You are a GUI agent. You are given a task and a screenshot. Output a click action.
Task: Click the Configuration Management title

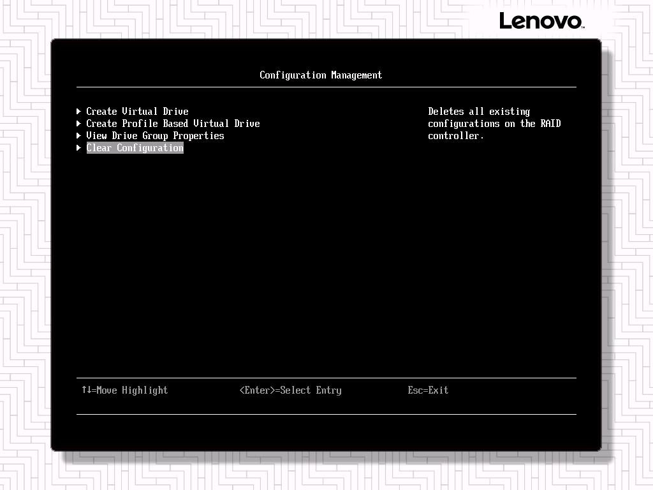tap(321, 75)
